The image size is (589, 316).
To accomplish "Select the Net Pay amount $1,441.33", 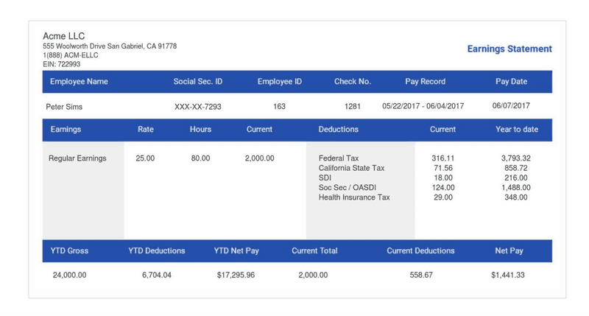I will tap(508, 275).
